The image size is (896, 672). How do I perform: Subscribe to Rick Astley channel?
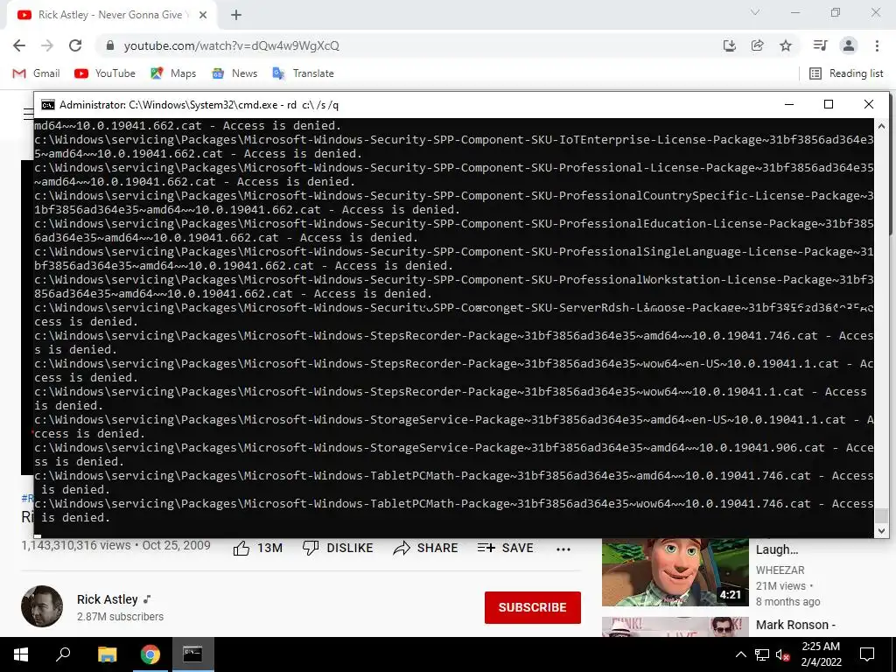tap(533, 607)
